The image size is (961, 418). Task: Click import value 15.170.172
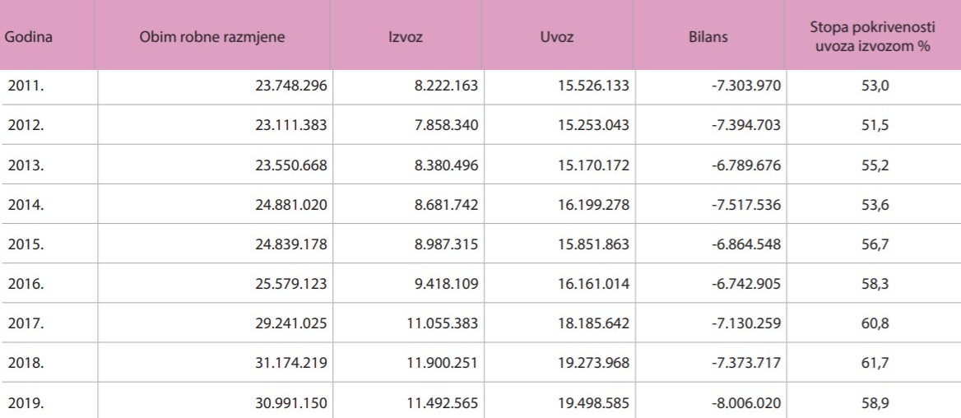[x=593, y=165]
